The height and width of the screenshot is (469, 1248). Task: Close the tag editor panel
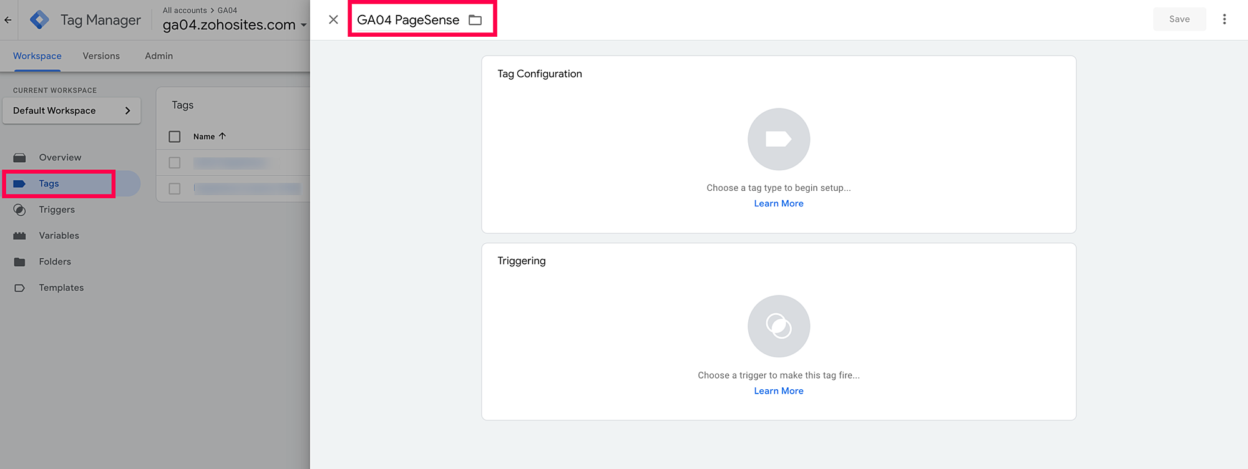[333, 20]
